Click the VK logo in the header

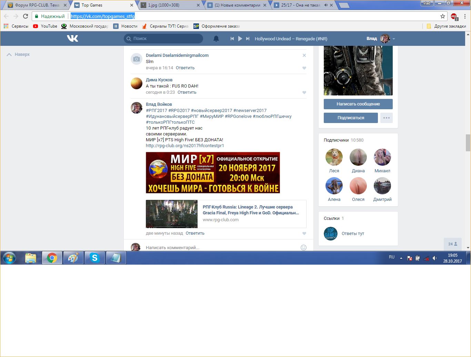pyautogui.click(x=72, y=39)
